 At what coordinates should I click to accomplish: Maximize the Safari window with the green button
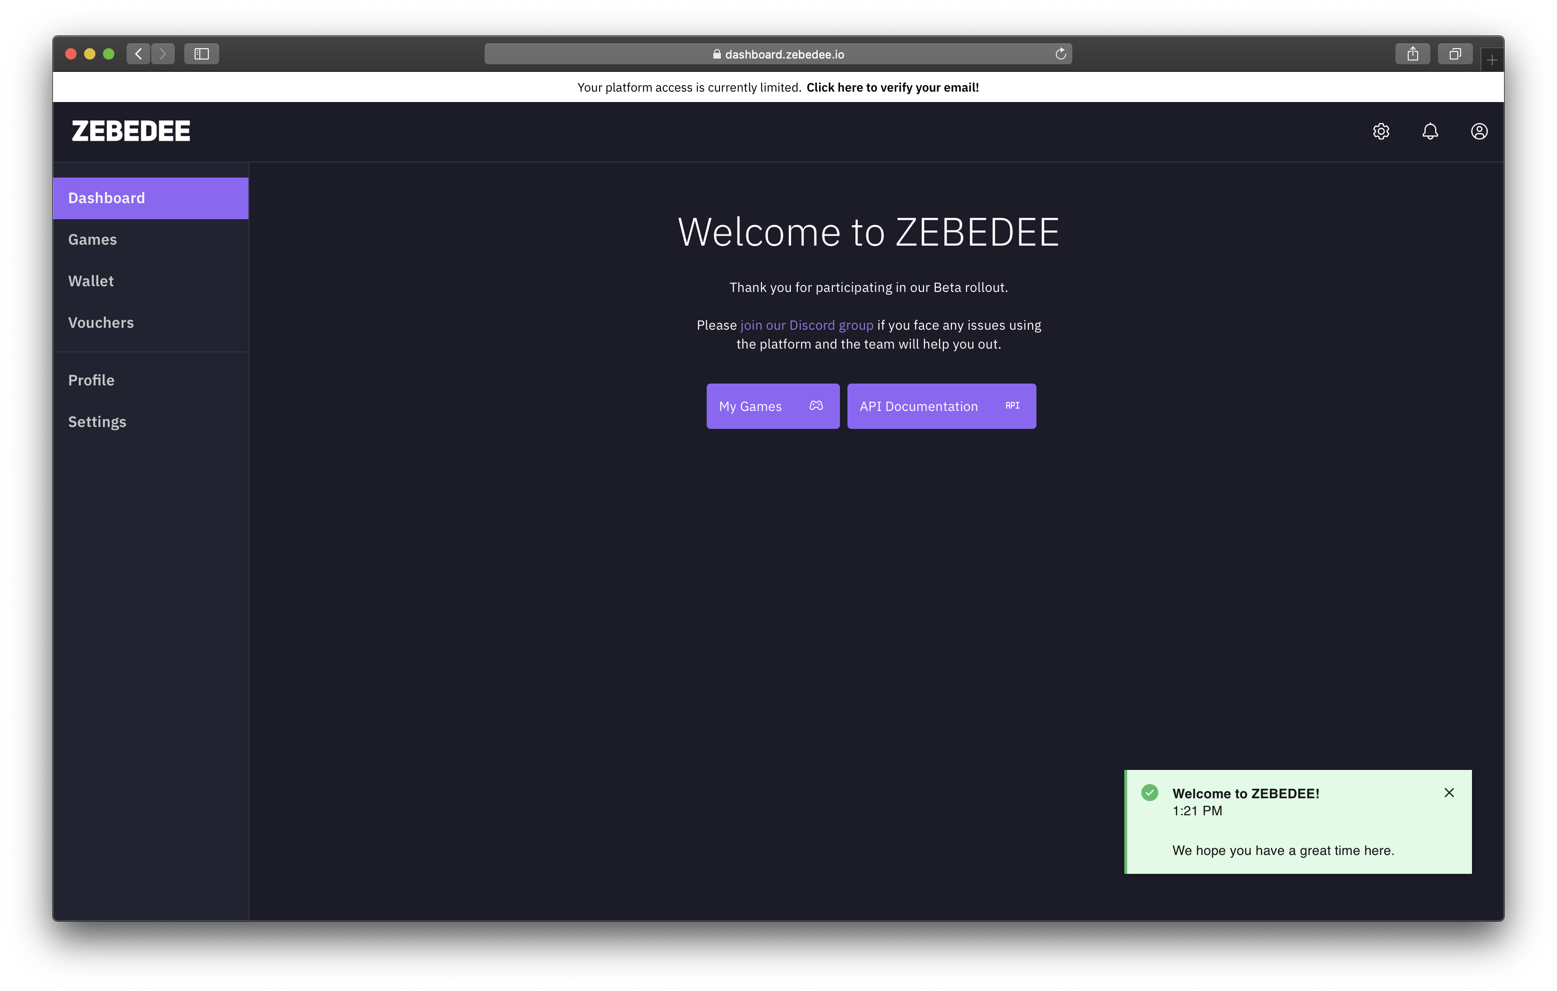(x=109, y=54)
